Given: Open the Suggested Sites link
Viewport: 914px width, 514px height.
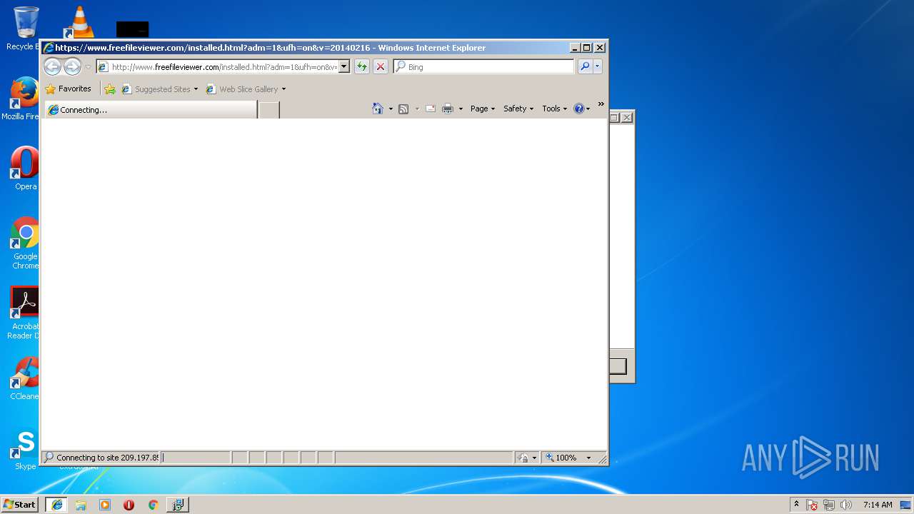Looking at the screenshot, I should click(x=160, y=89).
